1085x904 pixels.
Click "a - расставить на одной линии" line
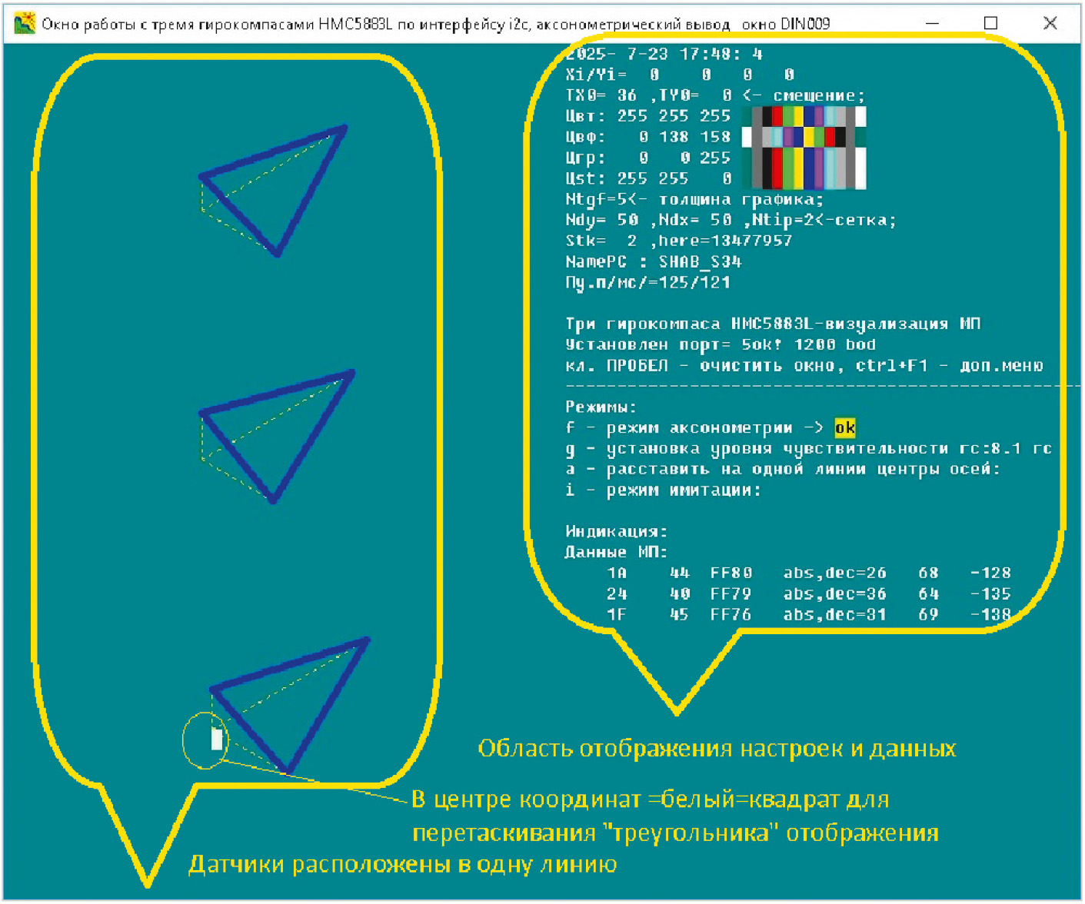click(x=782, y=470)
